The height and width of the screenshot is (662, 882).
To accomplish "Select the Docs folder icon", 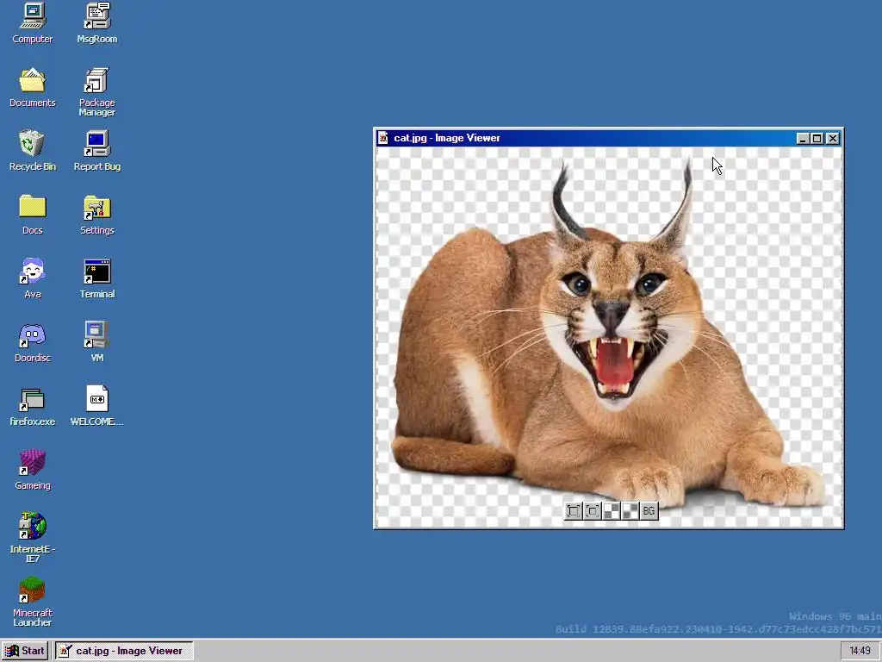I will coord(33,215).
